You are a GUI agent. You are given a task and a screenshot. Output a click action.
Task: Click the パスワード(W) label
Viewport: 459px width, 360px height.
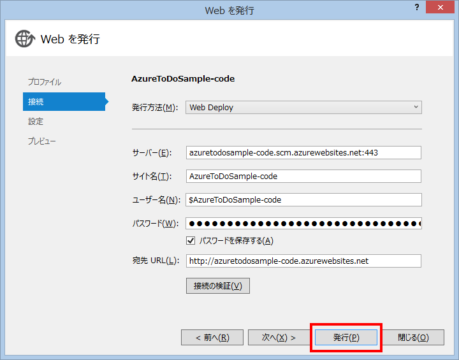click(155, 224)
